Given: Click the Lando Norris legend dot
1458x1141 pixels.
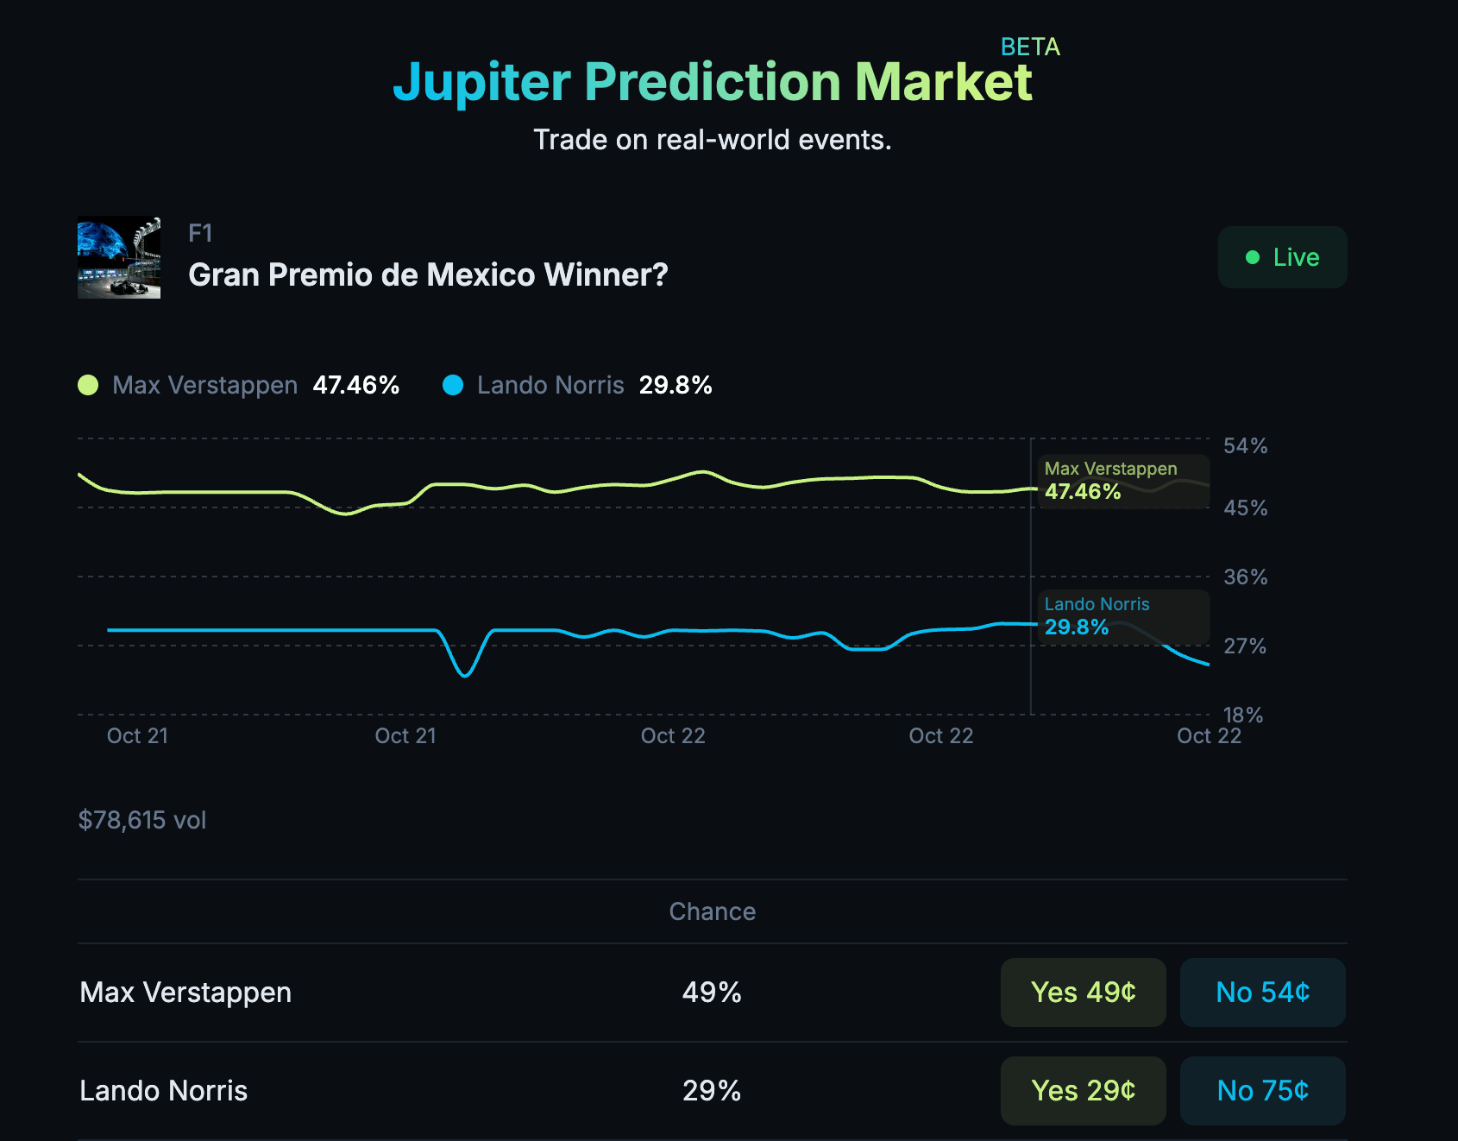Looking at the screenshot, I should click(x=455, y=385).
